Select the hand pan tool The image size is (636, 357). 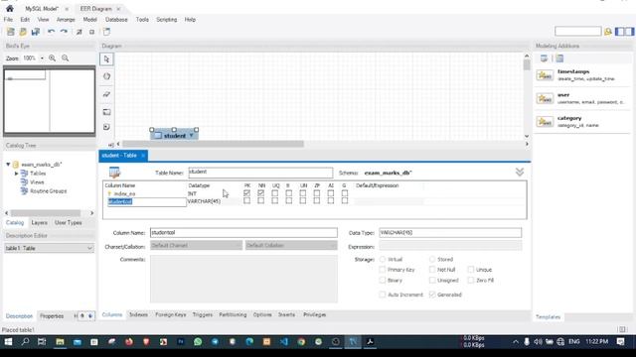click(x=106, y=76)
